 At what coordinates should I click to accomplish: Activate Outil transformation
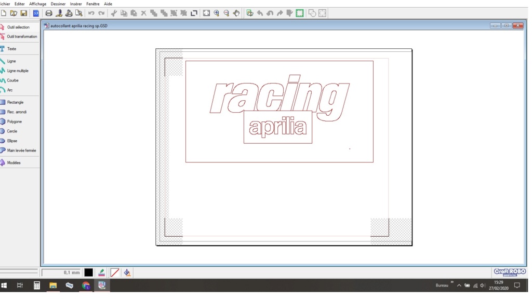click(20, 37)
